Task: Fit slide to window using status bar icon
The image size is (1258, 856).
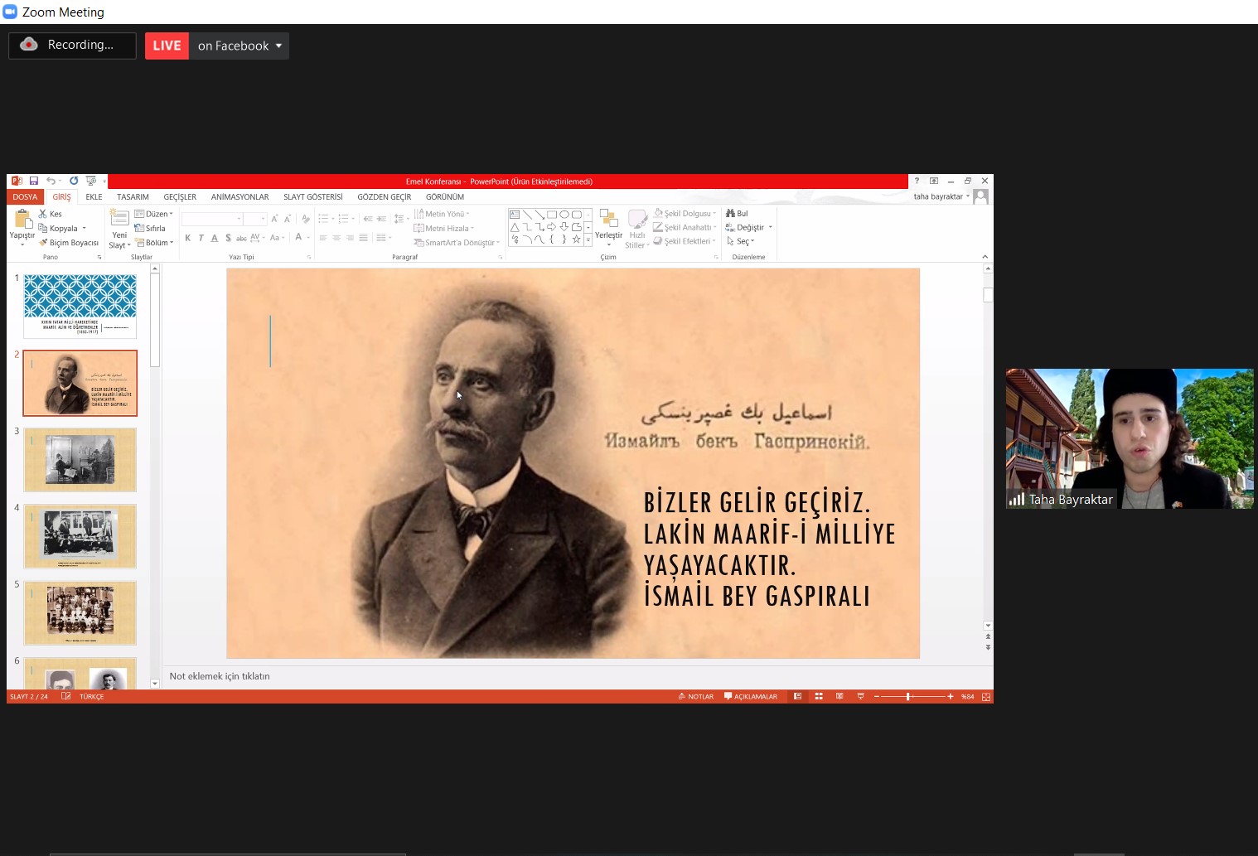Action: click(x=986, y=697)
